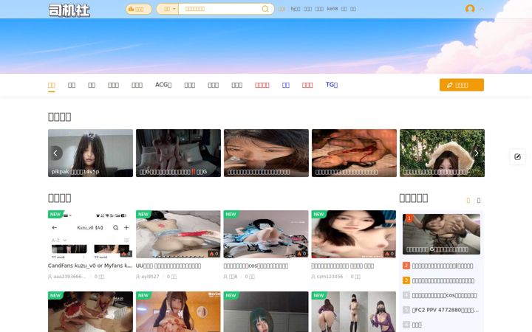Viewport: 532px width, 332px height.
Task: Open the post titled 'CandFans kuzu_v0 or Myfans k...'
Action: click(x=90, y=266)
